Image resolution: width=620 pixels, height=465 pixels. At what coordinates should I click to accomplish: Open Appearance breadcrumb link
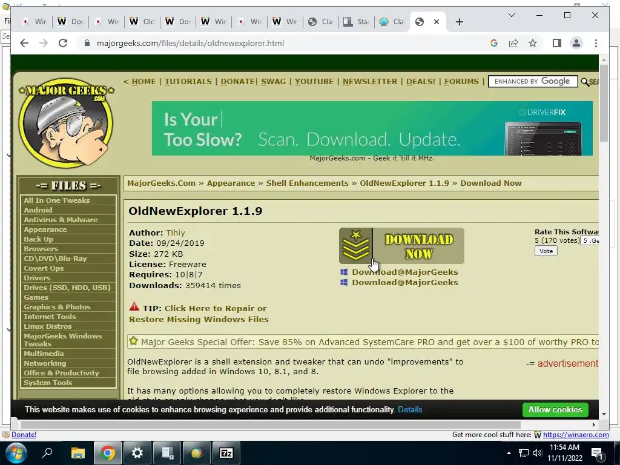click(231, 183)
